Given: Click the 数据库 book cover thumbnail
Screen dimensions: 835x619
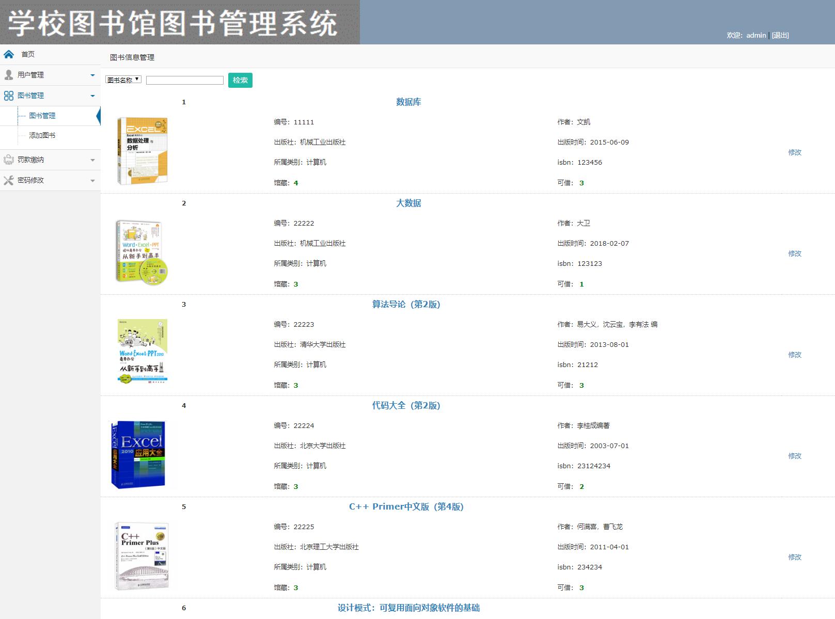Looking at the screenshot, I should [x=143, y=150].
